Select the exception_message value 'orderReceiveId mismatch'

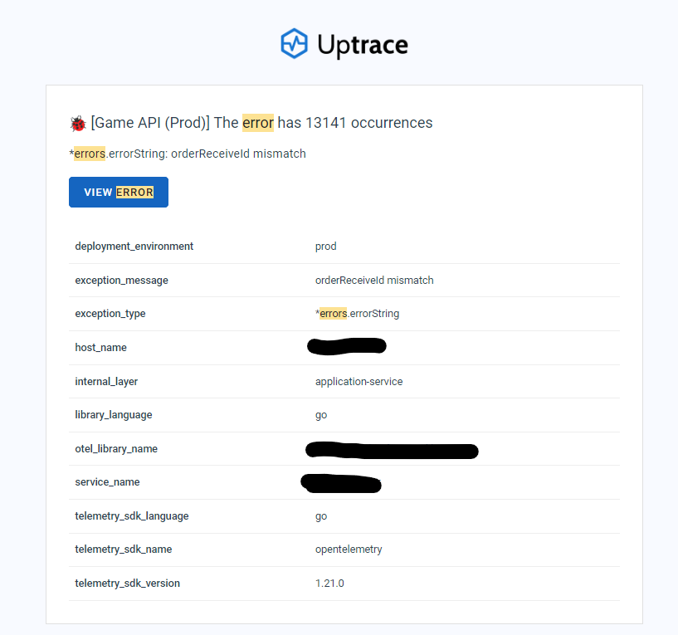click(374, 281)
